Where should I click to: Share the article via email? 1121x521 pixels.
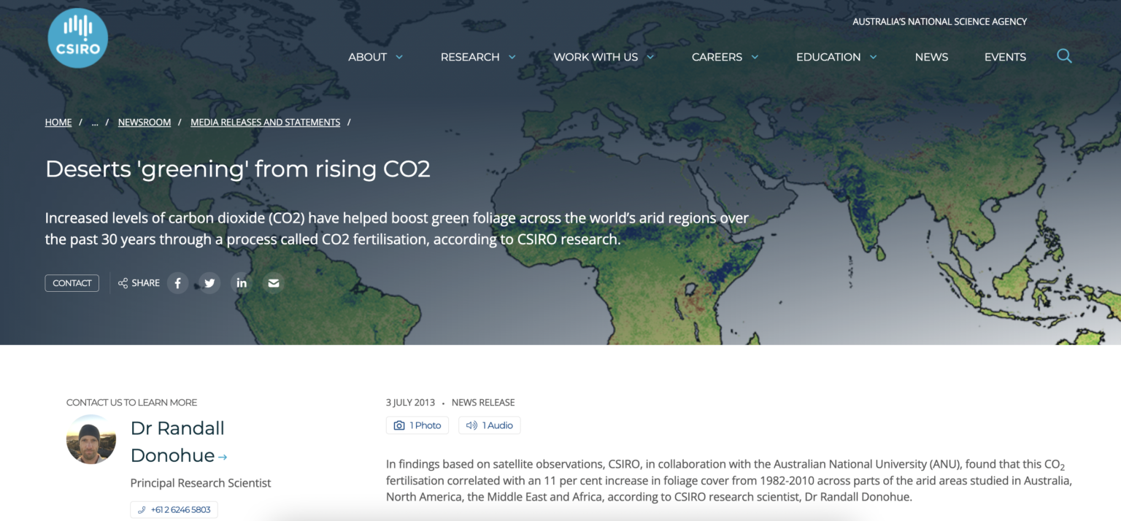274,282
